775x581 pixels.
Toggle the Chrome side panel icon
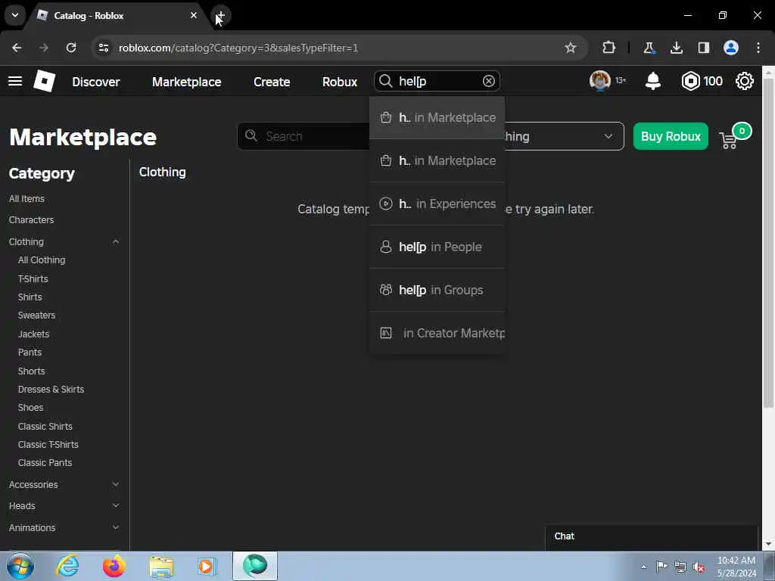pos(703,48)
